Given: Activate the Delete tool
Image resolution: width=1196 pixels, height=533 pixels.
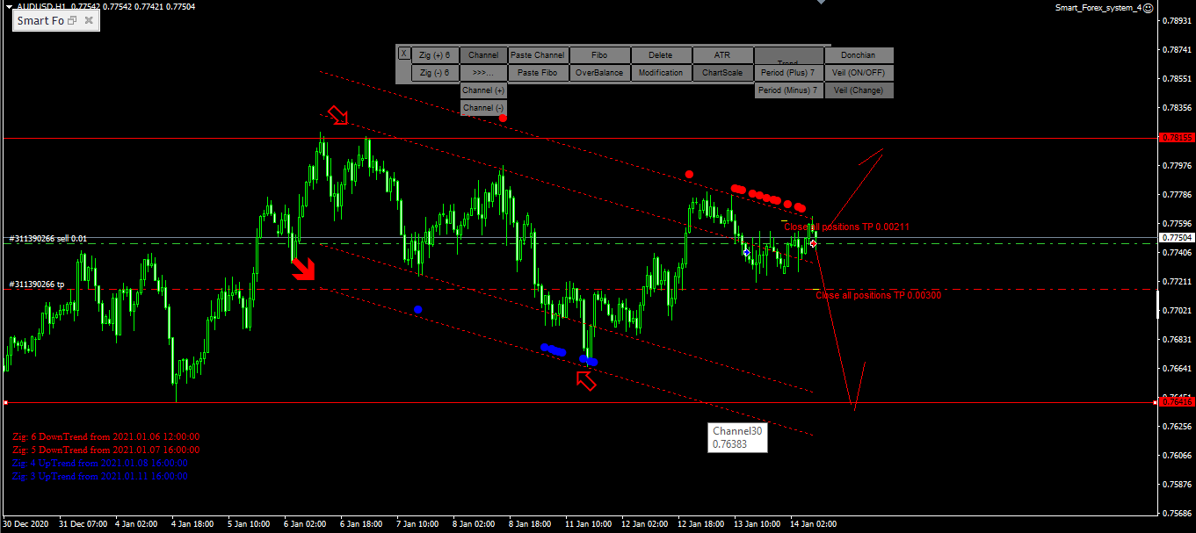Looking at the screenshot, I should 660,54.
